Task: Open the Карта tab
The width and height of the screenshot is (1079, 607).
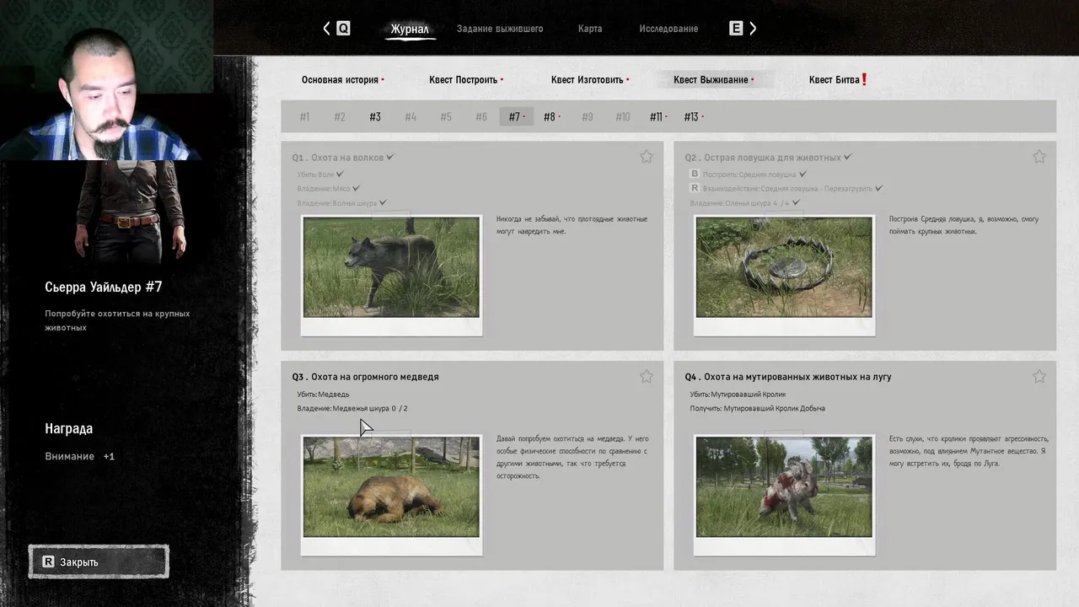Action: [x=590, y=29]
